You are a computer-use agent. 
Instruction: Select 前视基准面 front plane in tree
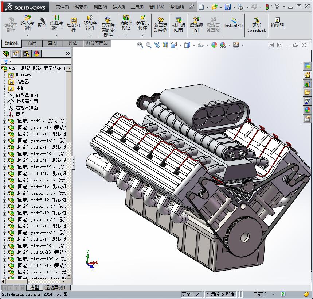(x=27, y=95)
